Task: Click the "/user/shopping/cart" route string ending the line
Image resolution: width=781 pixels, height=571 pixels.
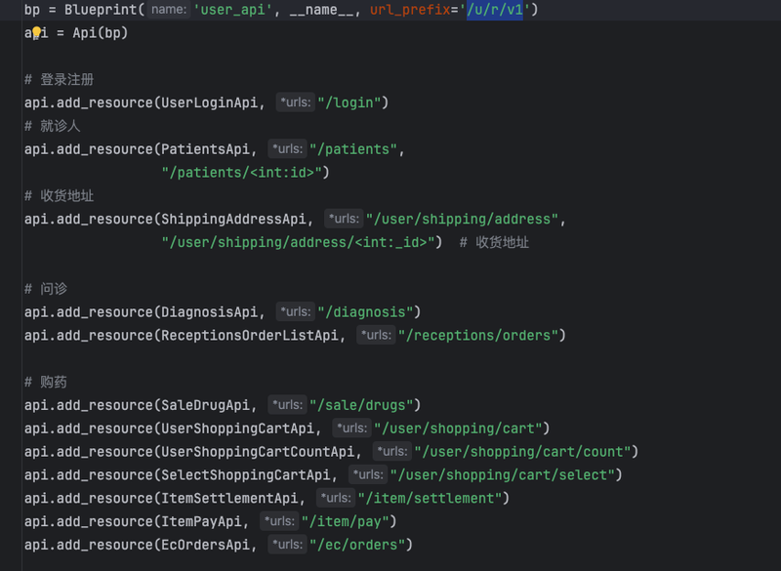Action: click(x=458, y=428)
